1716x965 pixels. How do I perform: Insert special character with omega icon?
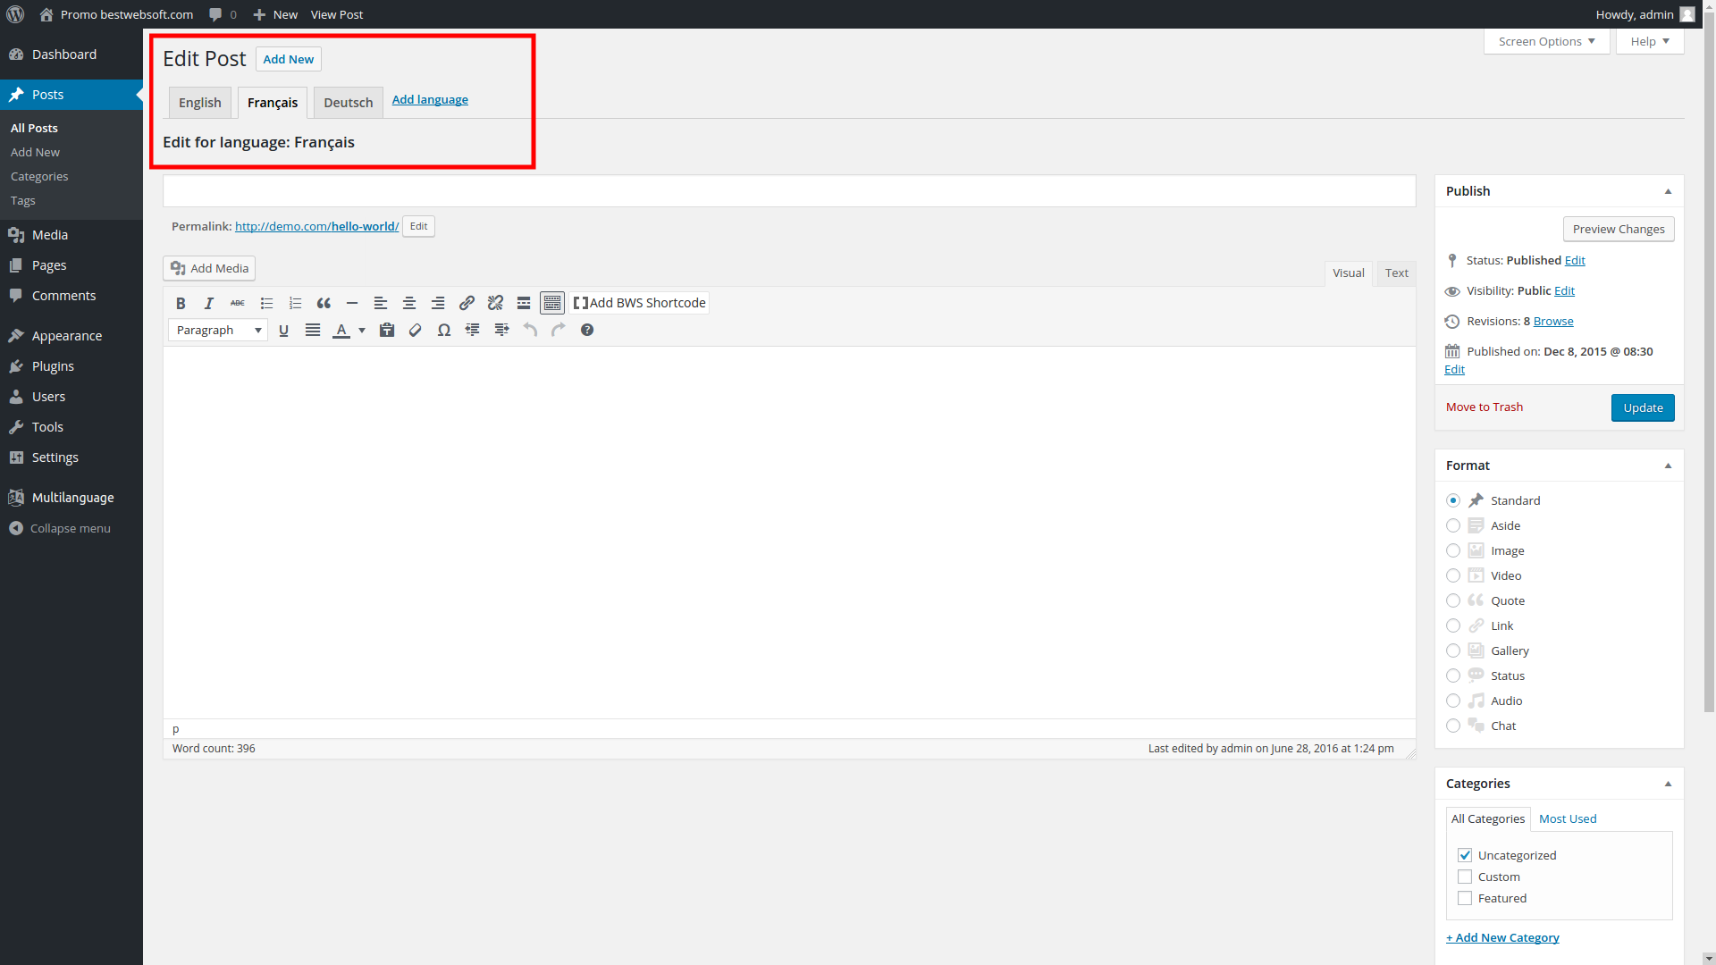pyautogui.click(x=444, y=330)
